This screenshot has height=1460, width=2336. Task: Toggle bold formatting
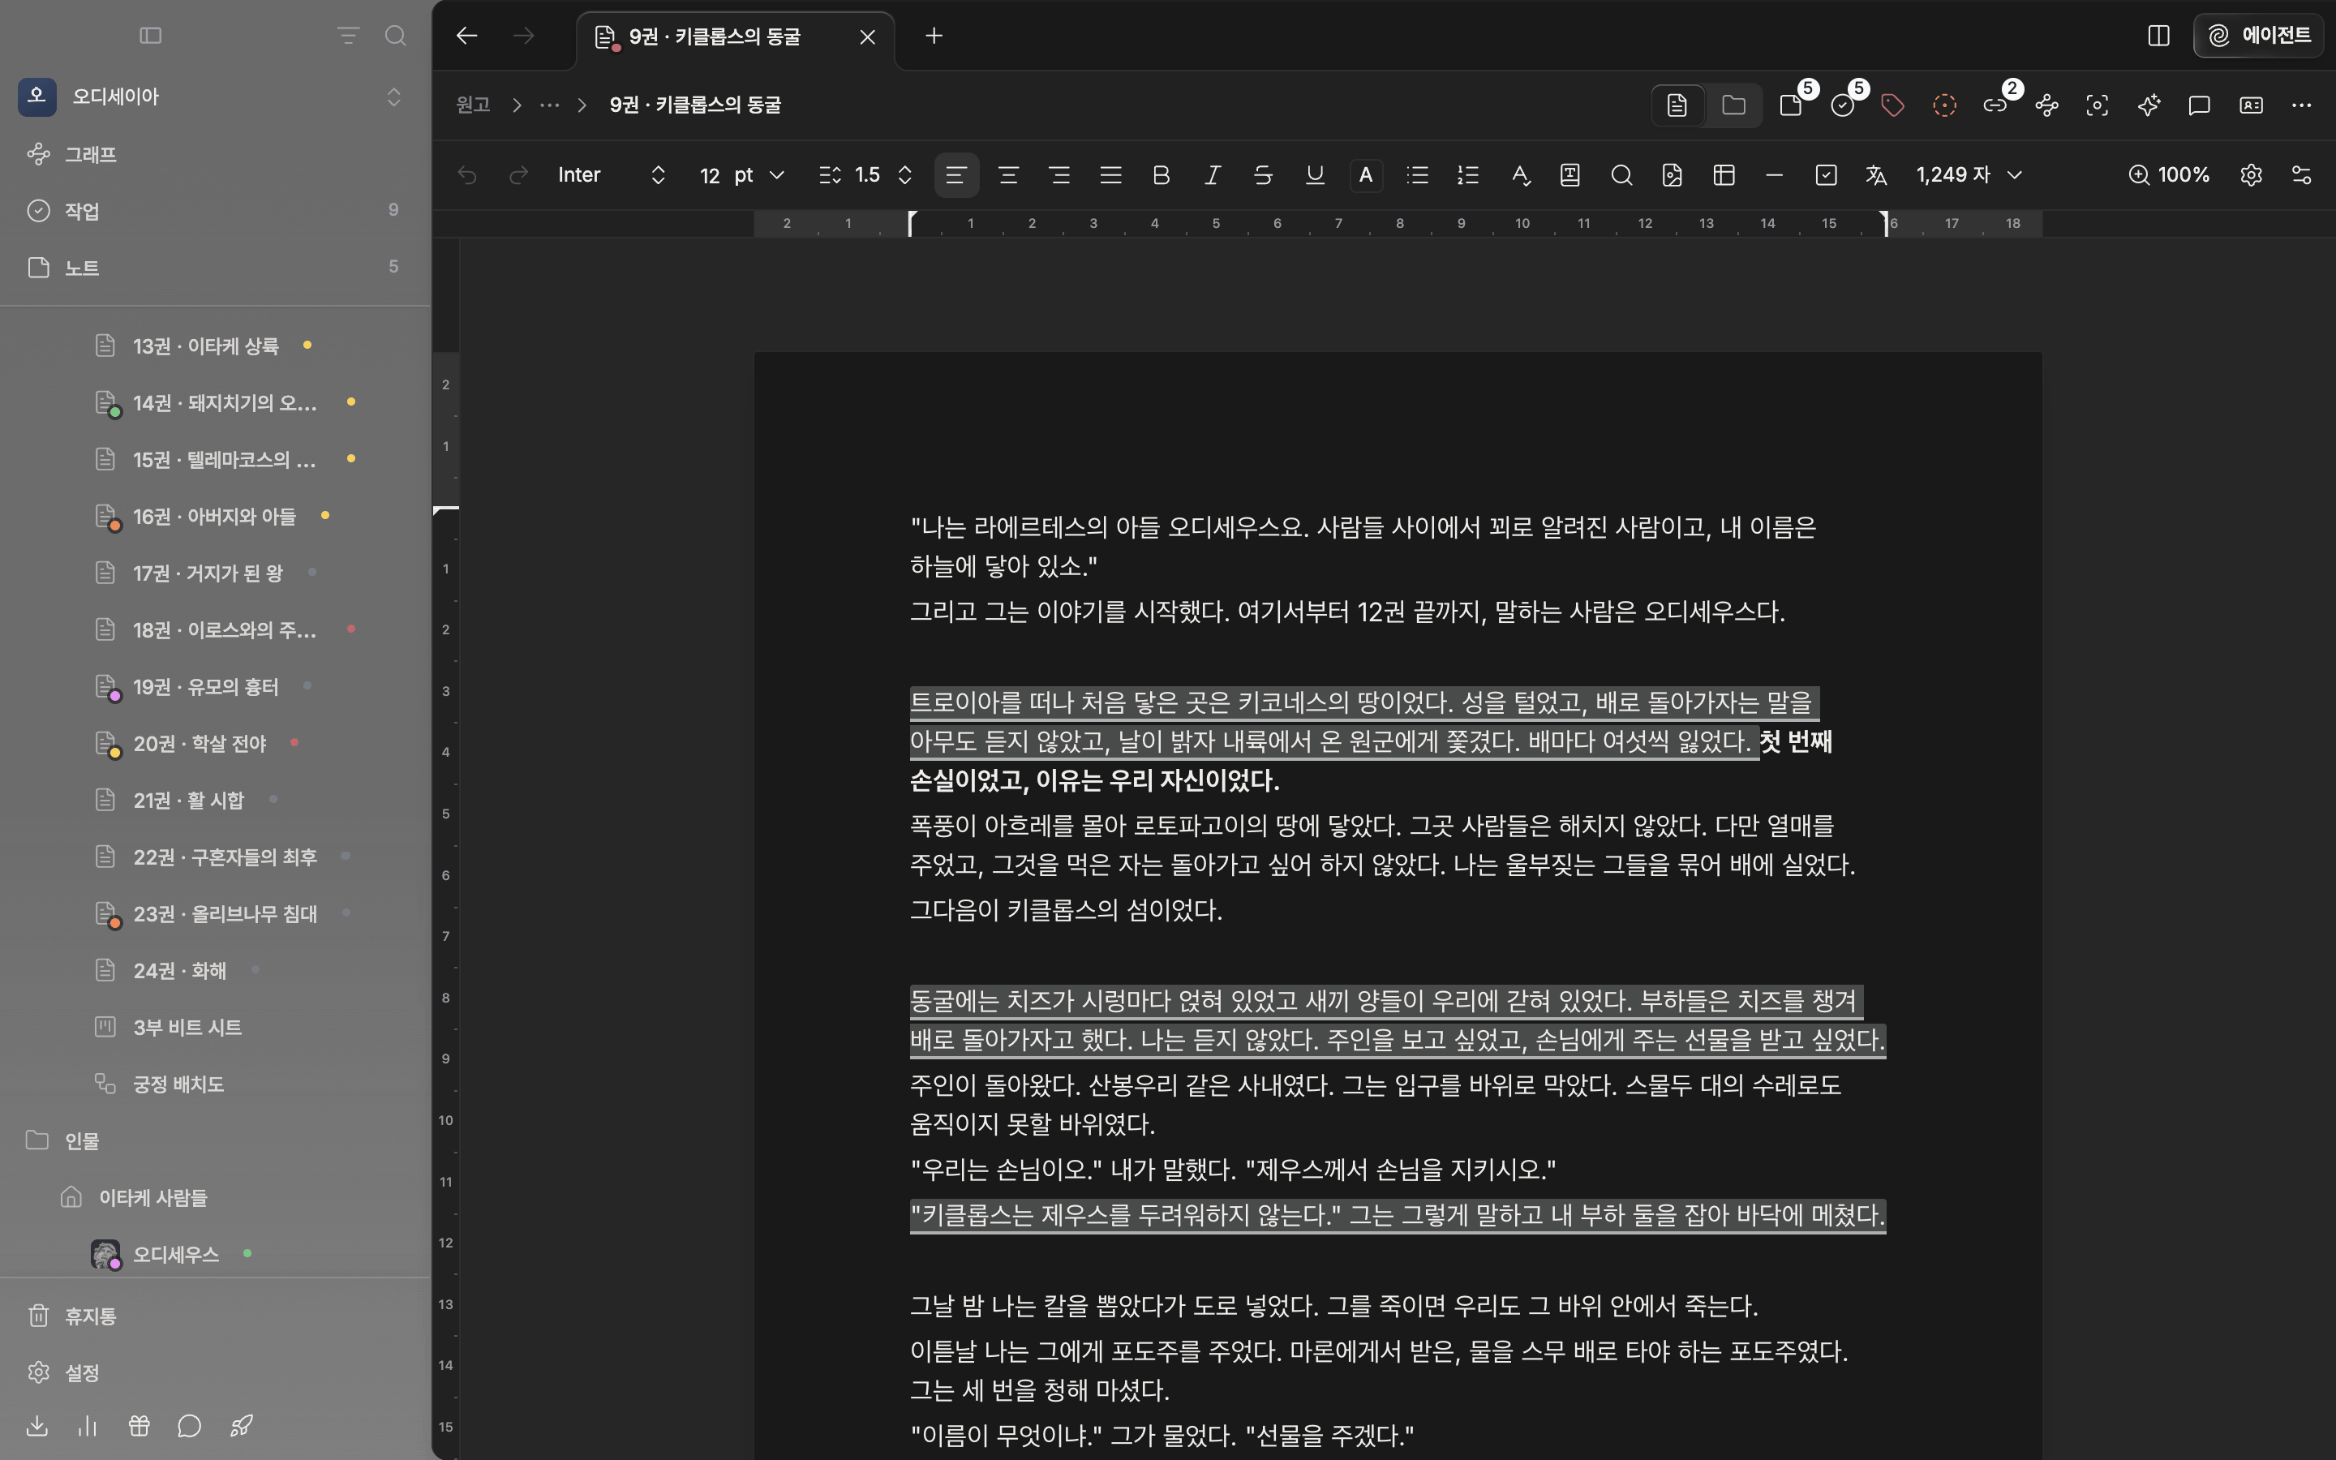coord(1162,174)
